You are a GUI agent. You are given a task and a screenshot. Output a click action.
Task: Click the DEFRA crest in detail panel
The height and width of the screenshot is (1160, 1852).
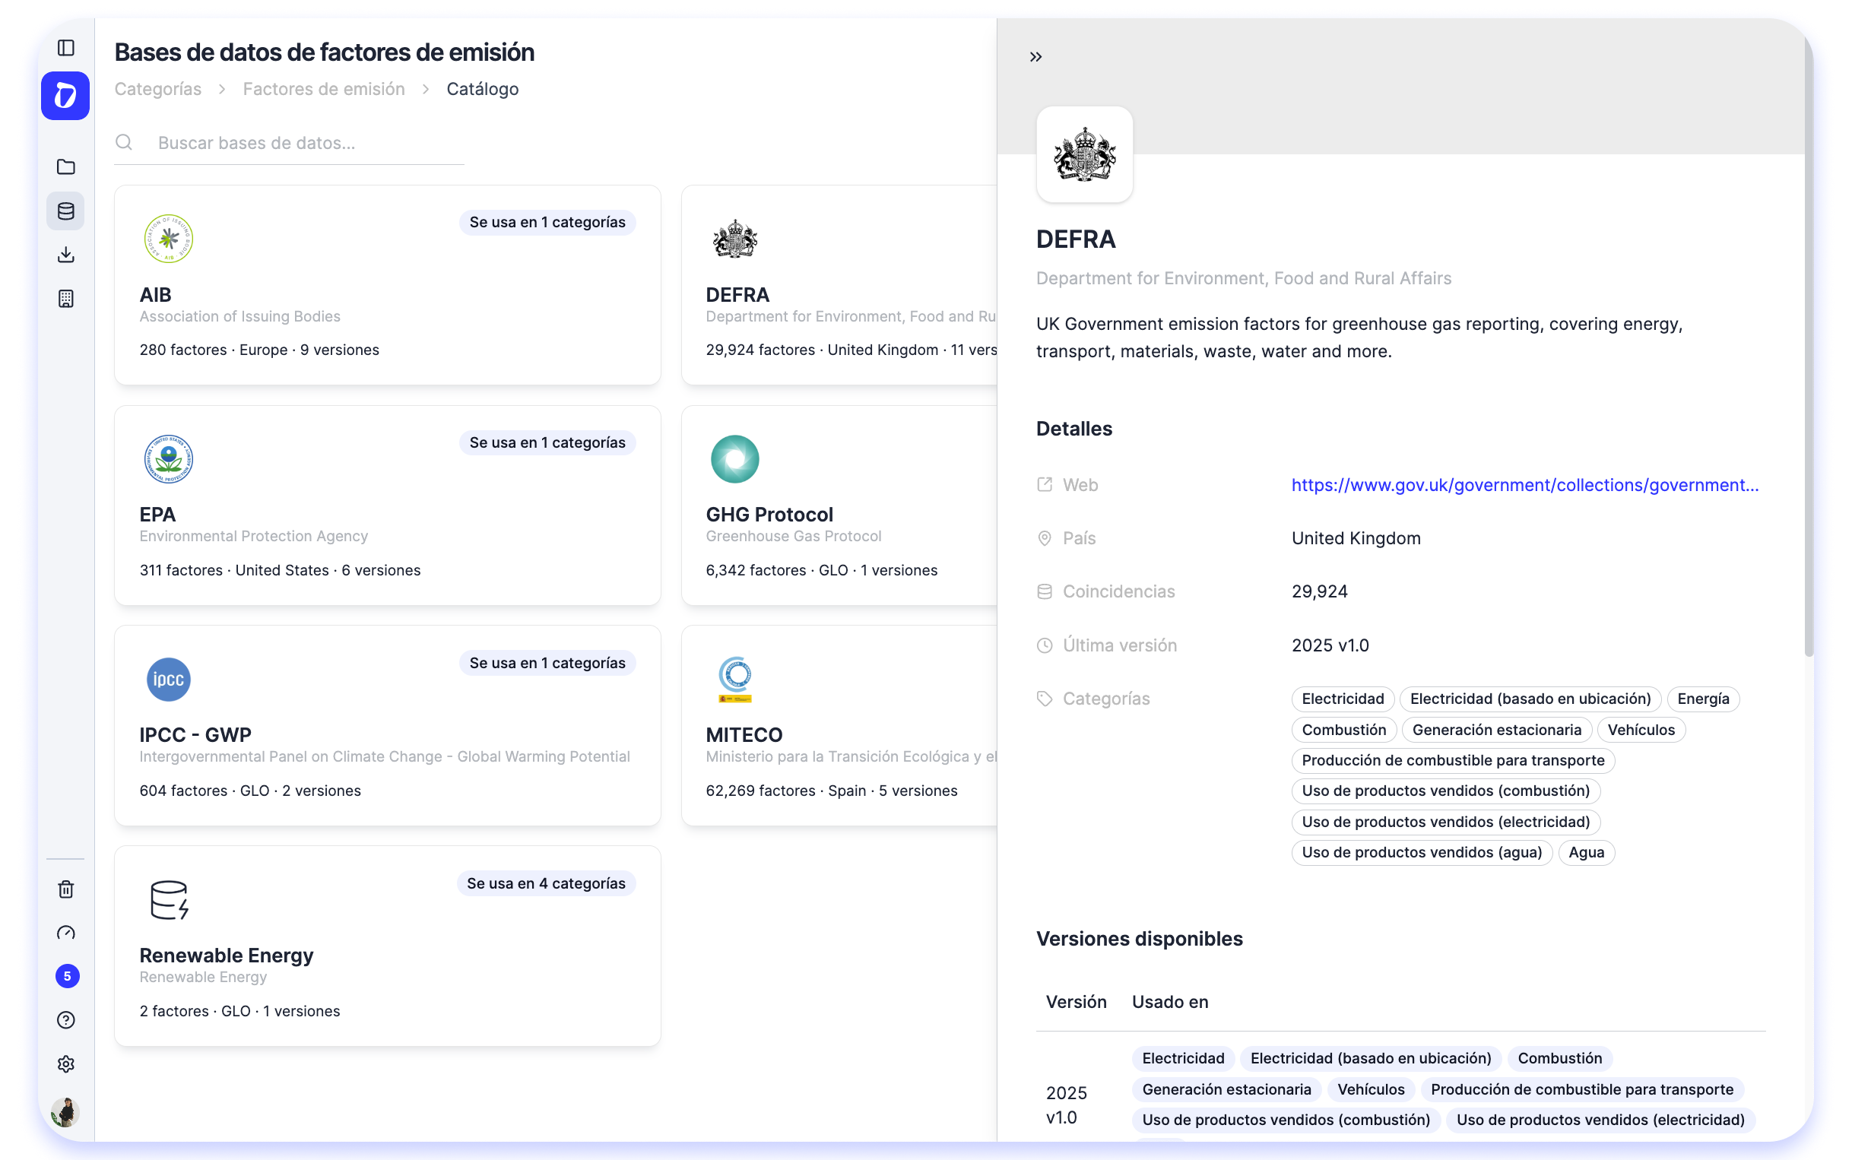point(1084,154)
